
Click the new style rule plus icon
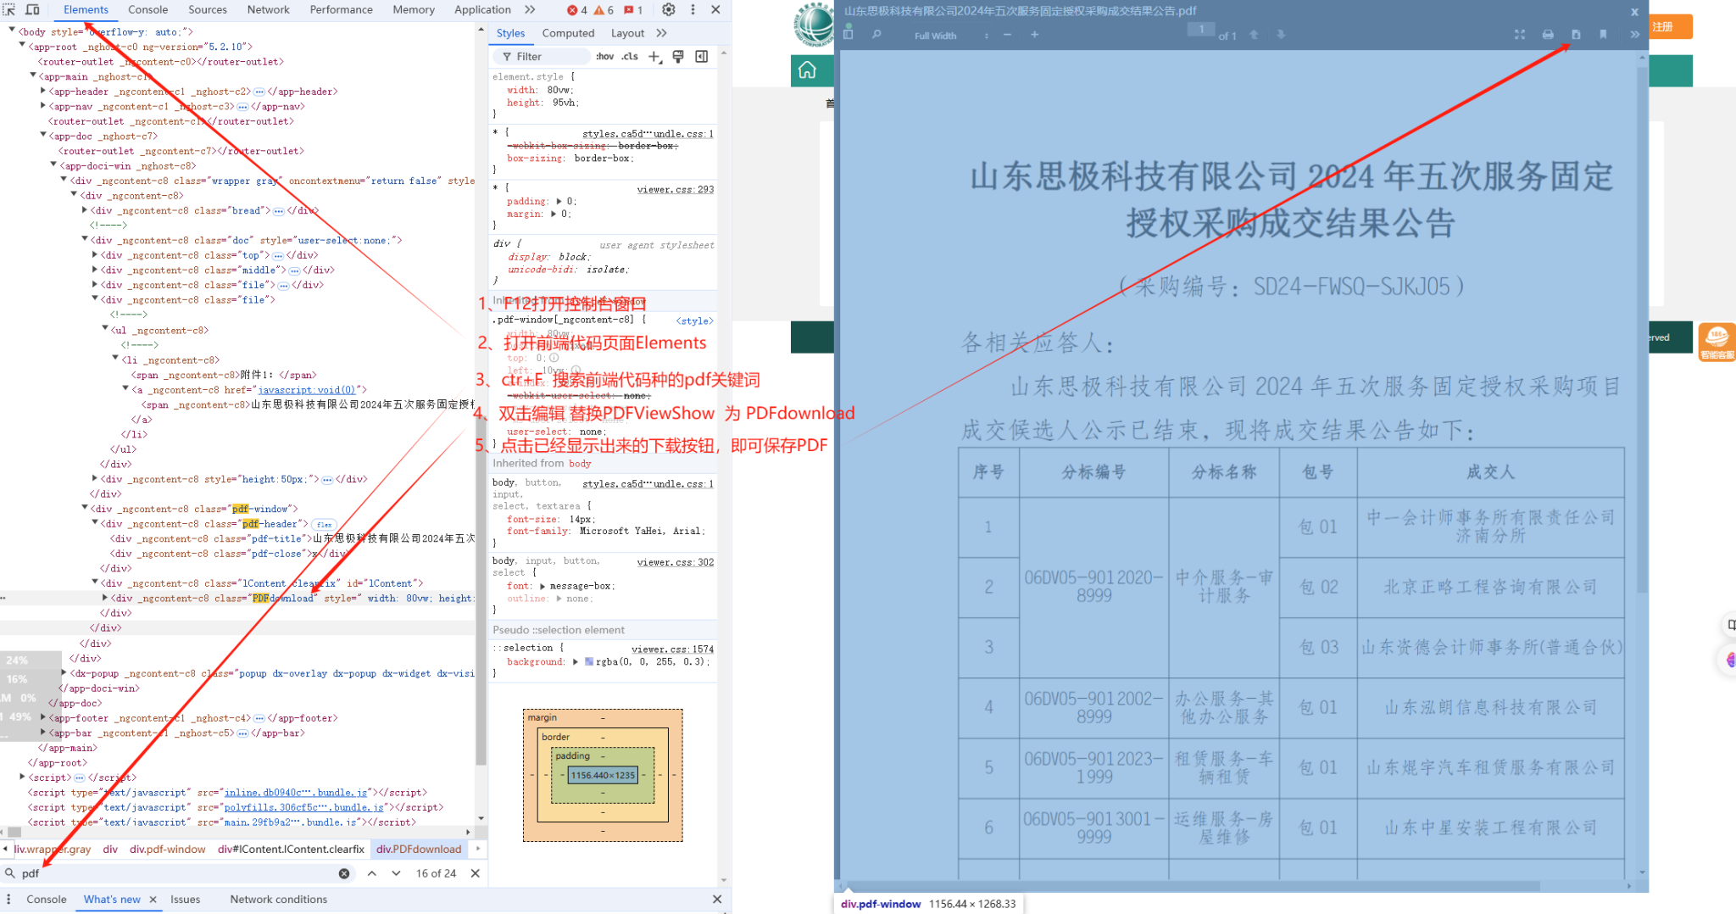pos(654,56)
